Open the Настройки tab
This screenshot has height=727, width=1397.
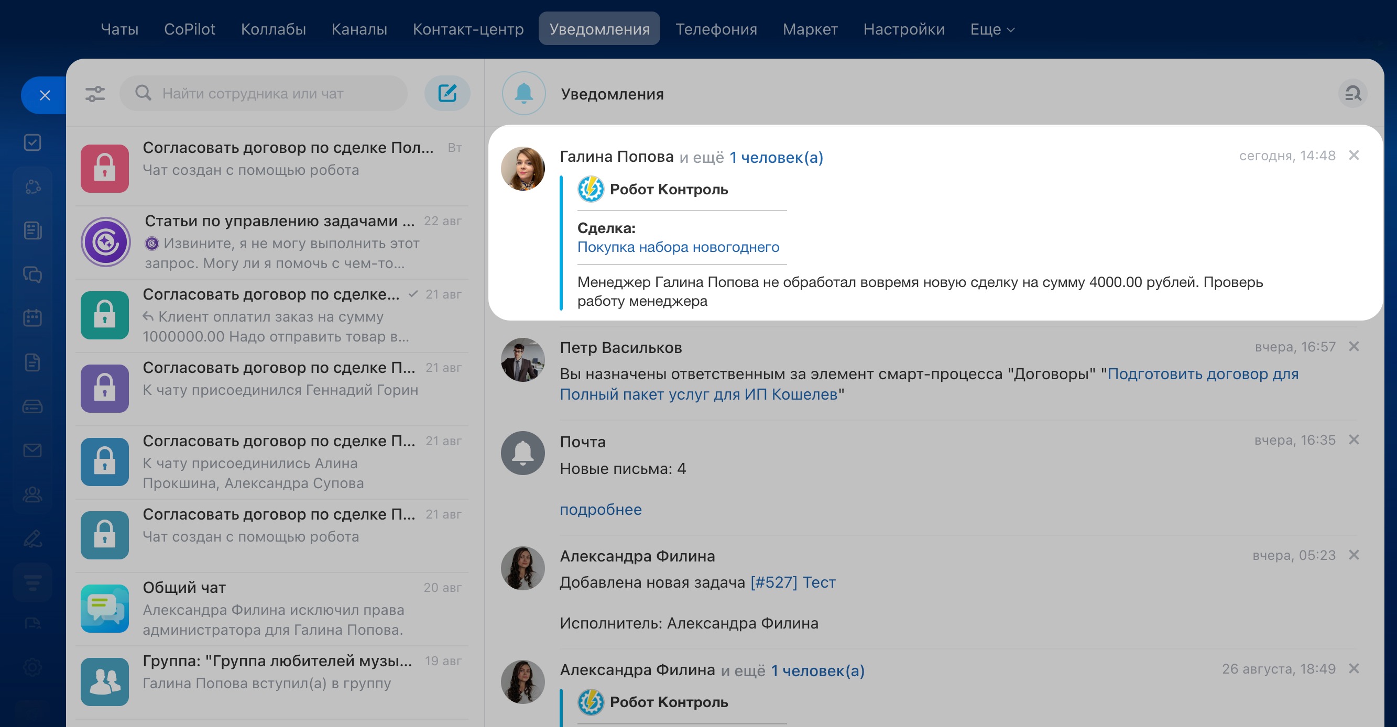(903, 29)
